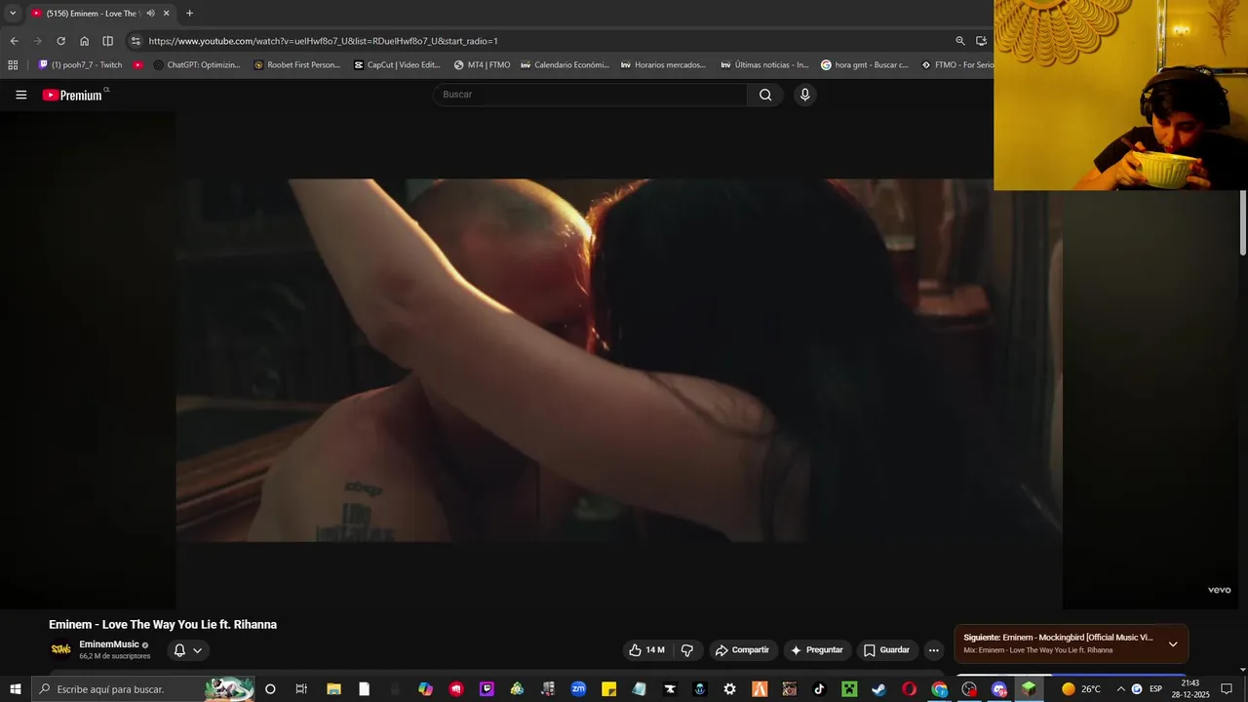Open Task View on taskbar
The height and width of the screenshot is (702, 1248).
click(x=301, y=689)
